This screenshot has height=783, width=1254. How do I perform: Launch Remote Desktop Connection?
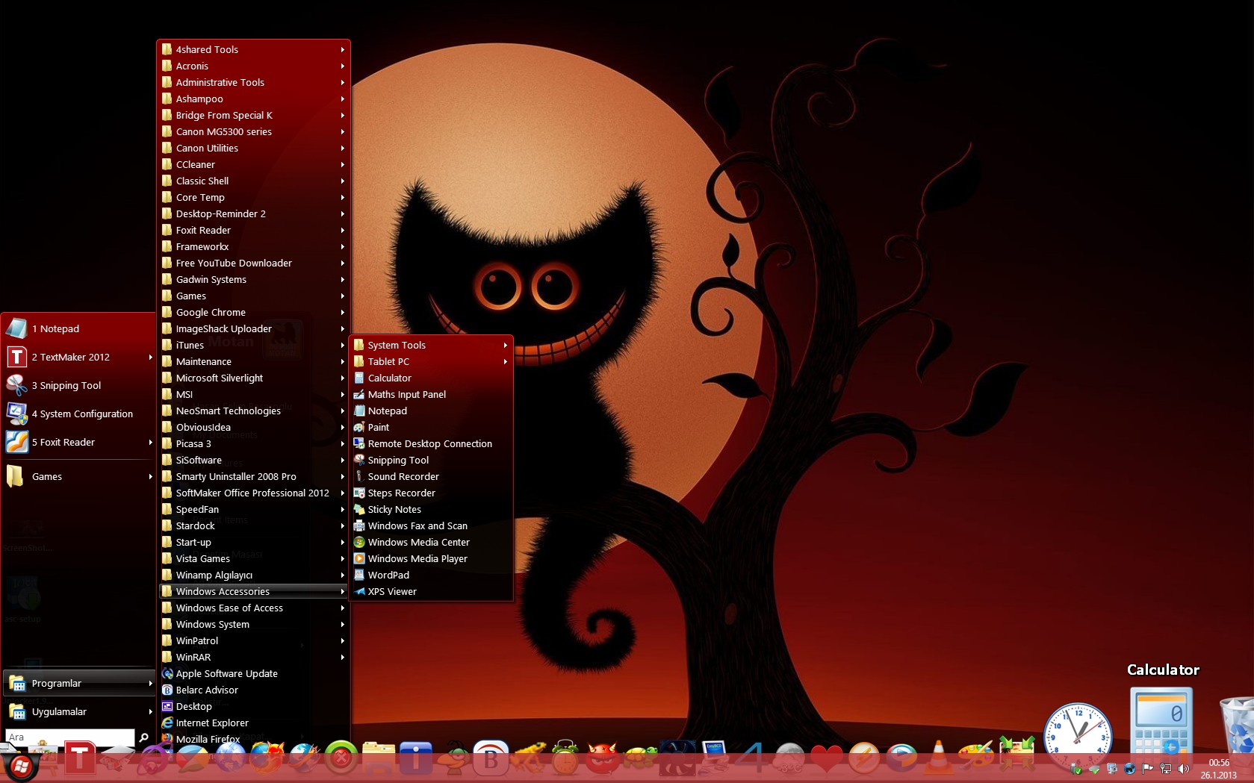(x=431, y=443)
